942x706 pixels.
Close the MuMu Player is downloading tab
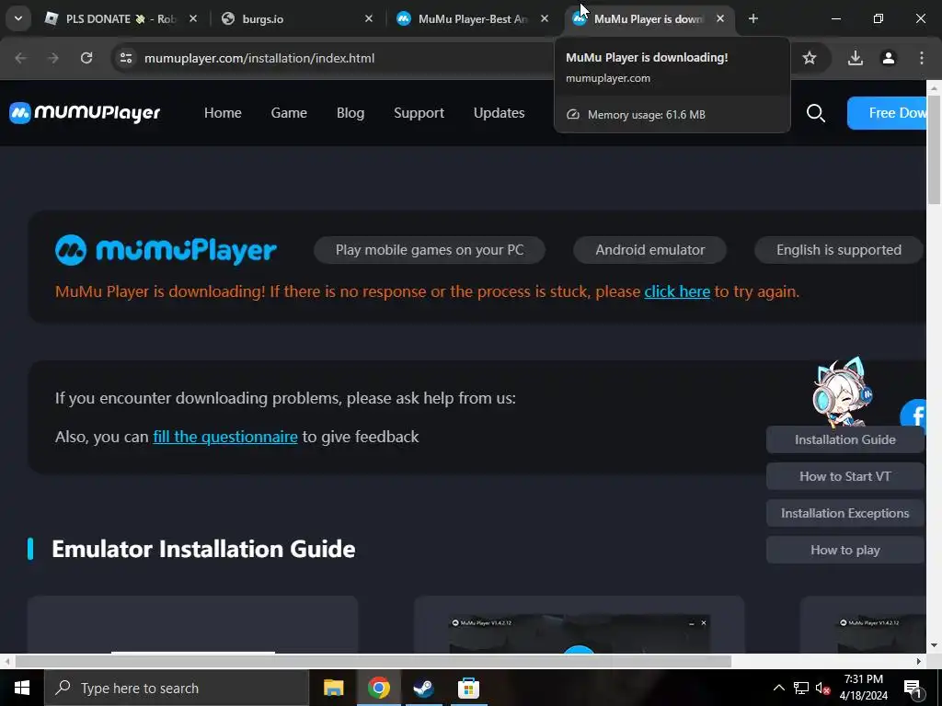(719, 18)
